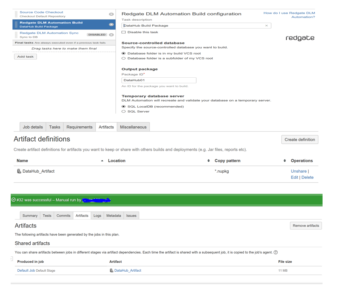Remove the Redgate DLM Automation Sync task
Screen dimensions: 345x291
[111, 35]
